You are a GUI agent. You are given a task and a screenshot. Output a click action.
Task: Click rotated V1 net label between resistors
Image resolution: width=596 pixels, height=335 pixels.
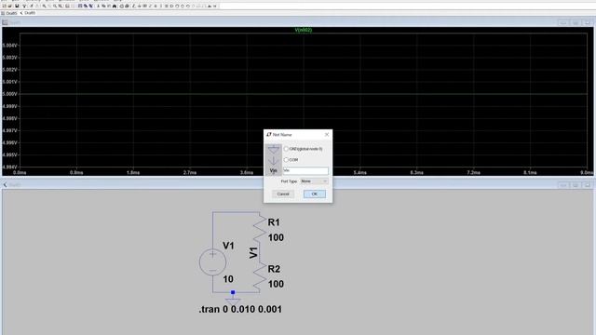pos(253,253)
